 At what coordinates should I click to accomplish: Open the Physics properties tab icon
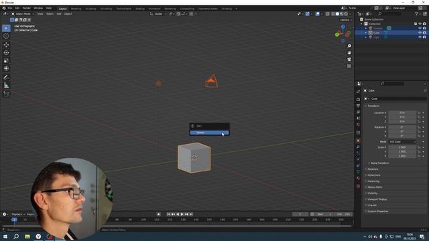(358, 159)
